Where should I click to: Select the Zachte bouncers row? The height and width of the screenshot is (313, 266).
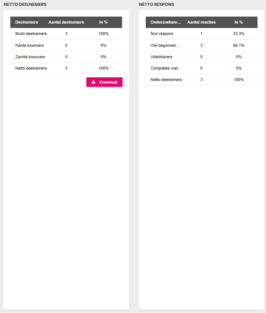click(x=66, y=57)
